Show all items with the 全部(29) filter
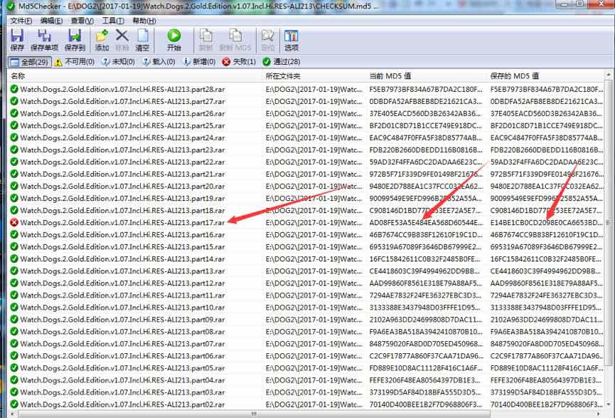This screenshot has height=418, width=615. (x=30, y=62)
